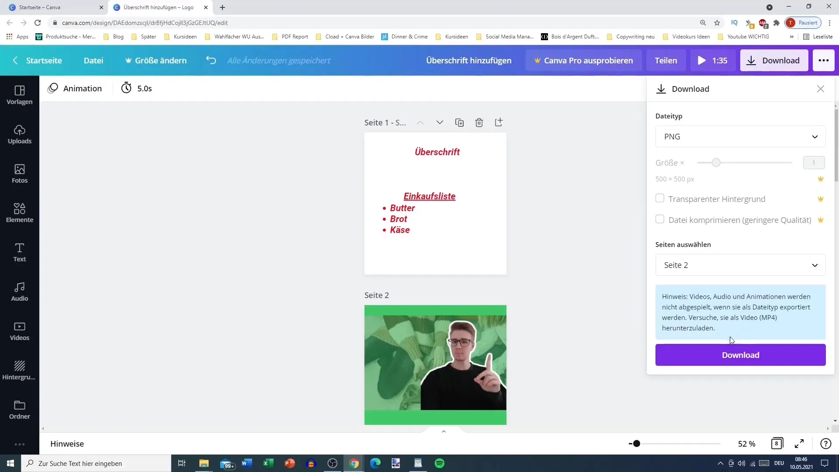This screenshot has height=472, width=839.
Task: Click the Canva Pro ausprobieren link
Action: [x=583, y=60]
